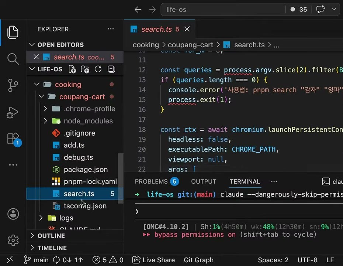This screenshot has width=343, height=266.
Task: Click coupang-cart in the breadcrumb
Action: (190, 45)
